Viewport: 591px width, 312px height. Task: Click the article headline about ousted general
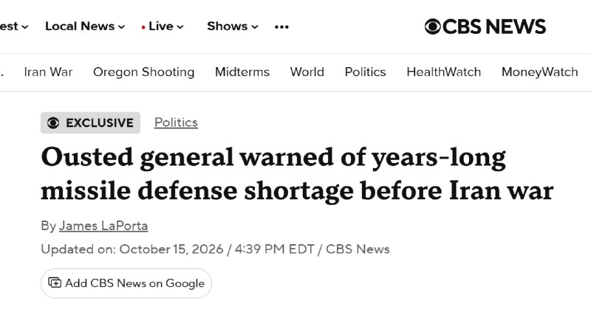pyautogui.click(x=297, y=173)
